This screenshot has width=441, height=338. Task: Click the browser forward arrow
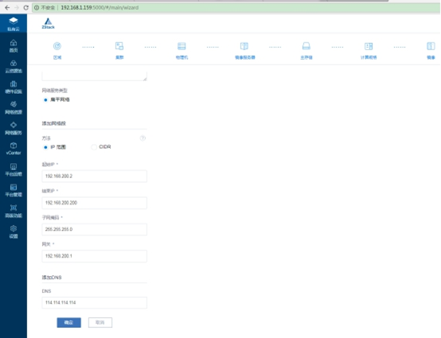pos(17,8)
